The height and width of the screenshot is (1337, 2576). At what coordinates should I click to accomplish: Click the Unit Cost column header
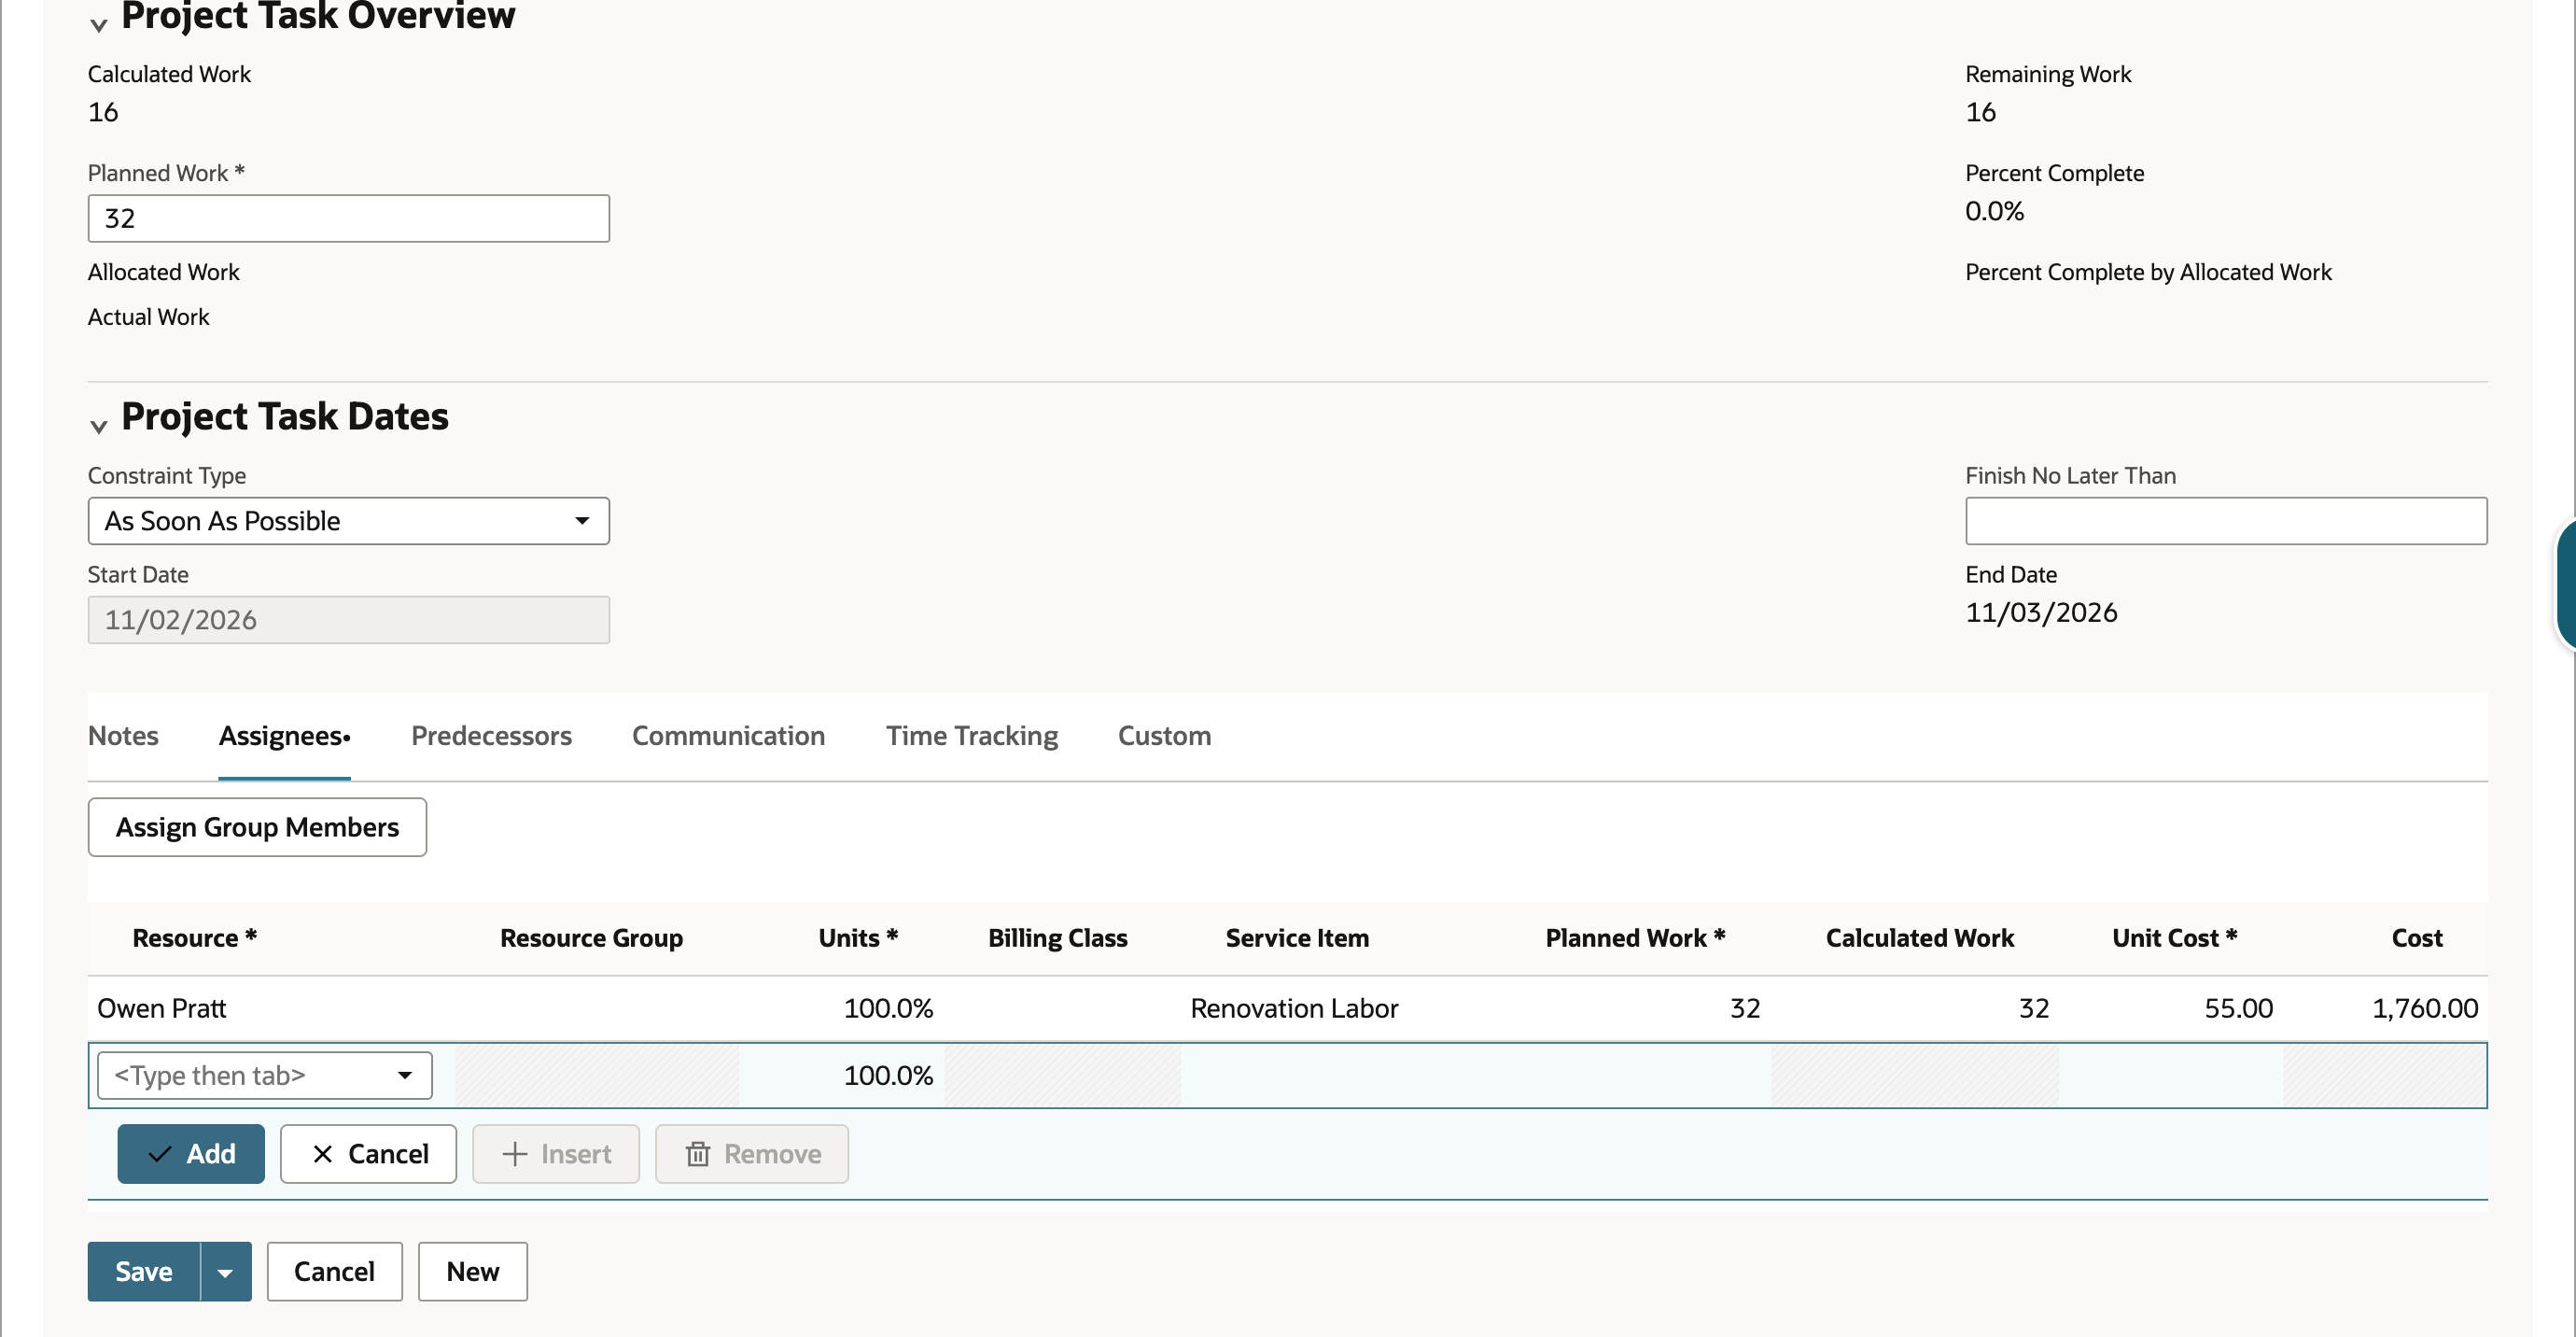[x=2174, y=938]
